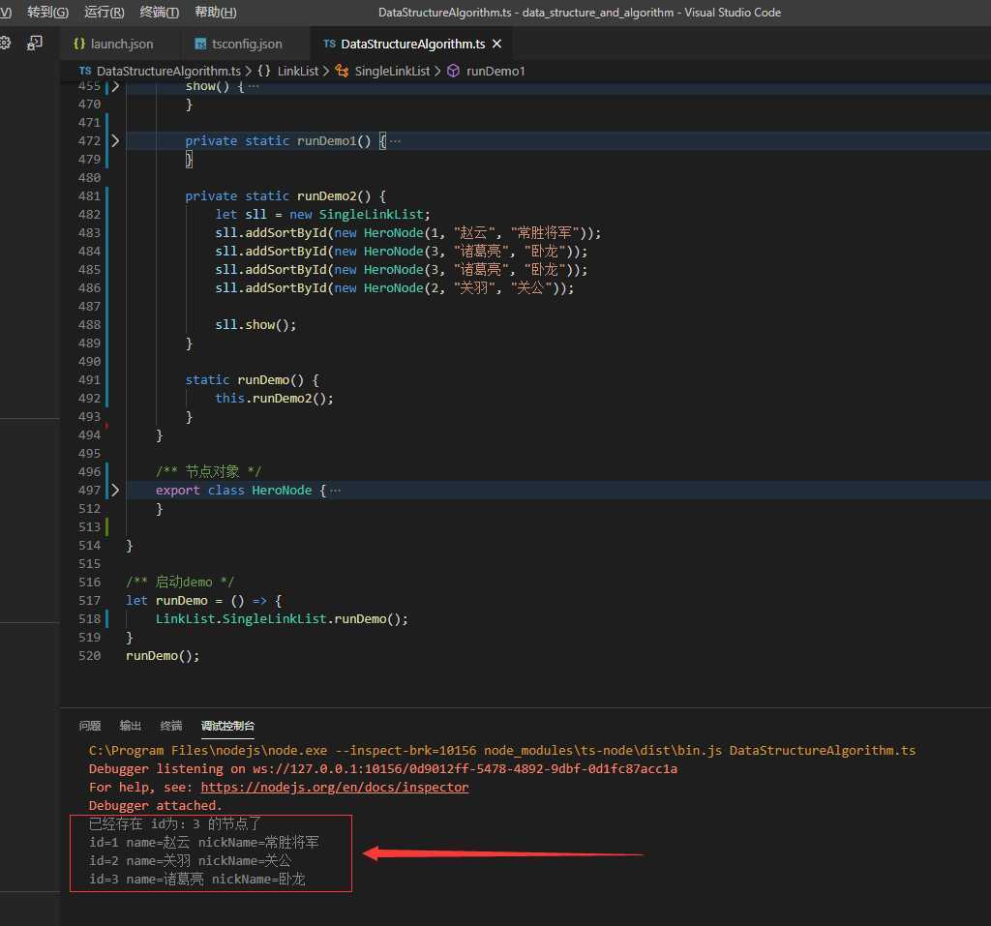Click the addSortById line with HeroNode(2
This screenshot has width=991, height=926.
(395, 287)
